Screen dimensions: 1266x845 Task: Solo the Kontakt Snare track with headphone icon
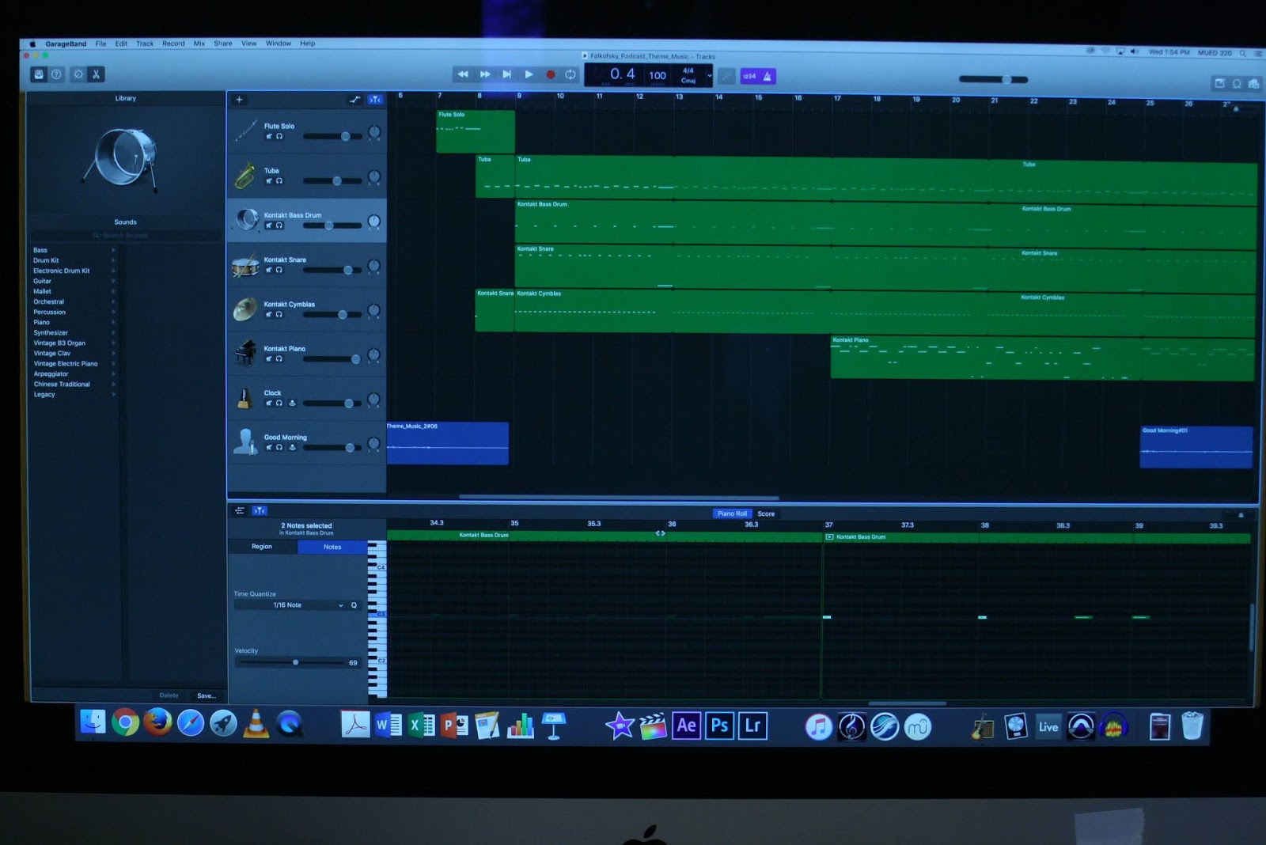(x=279, y=270)
